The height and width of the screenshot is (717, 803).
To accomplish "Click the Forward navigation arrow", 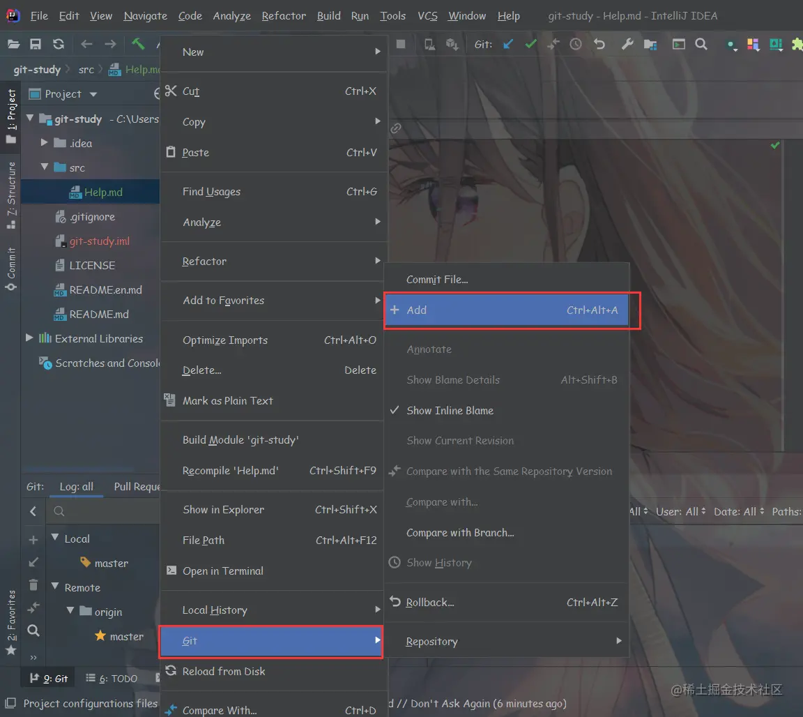I will (110, 45).
